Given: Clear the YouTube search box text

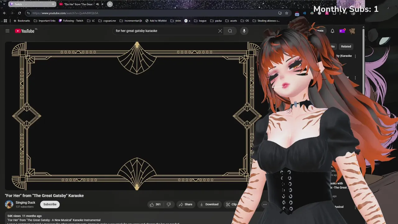Looking at the screenshot, I should [220, 31].
